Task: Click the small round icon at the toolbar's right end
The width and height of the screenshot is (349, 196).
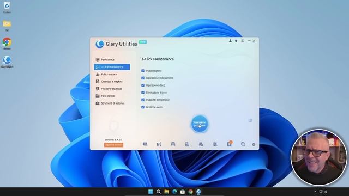Action: (254, 144)
